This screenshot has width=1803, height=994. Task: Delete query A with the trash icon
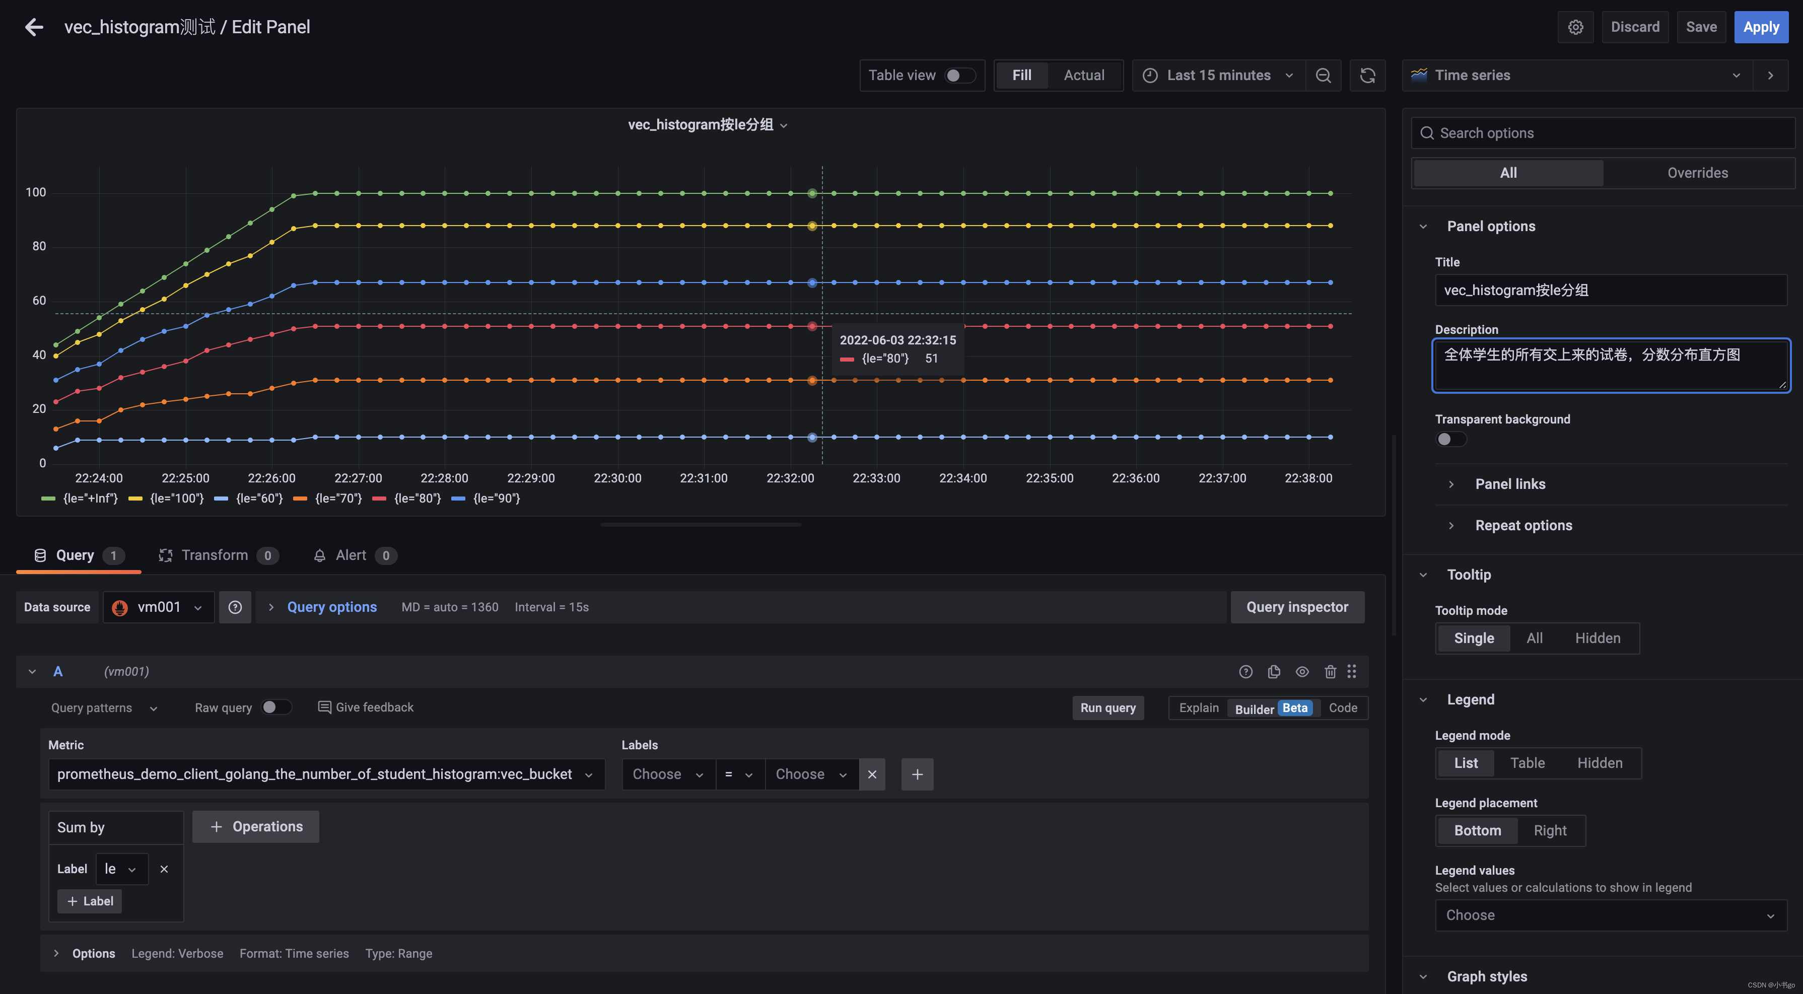tap(1330, 671)
